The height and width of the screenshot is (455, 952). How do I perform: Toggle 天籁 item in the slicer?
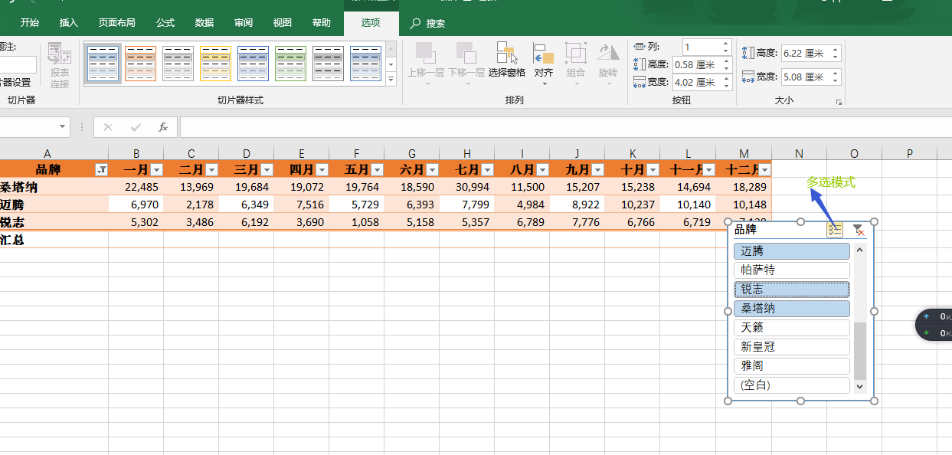click(x=792, y=327)
